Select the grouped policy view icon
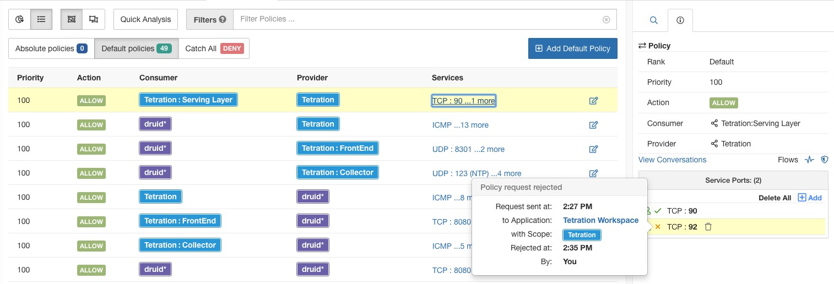 click(x=72, y=19)
